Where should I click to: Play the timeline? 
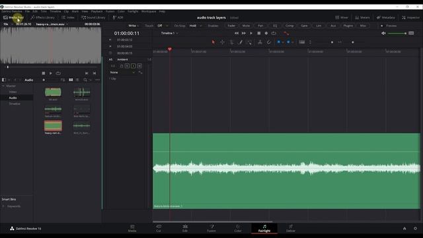(251, 33)
